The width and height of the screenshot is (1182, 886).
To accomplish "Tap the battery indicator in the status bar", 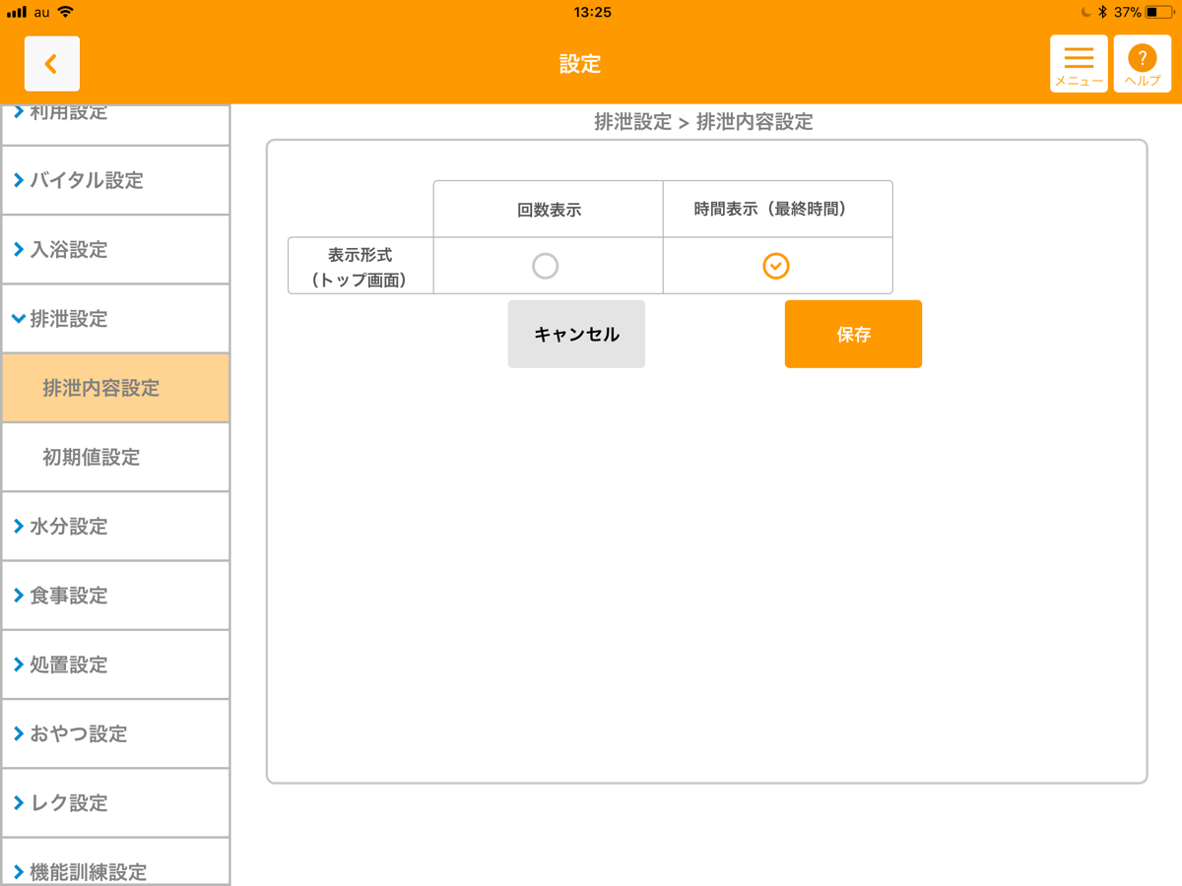I will [1158, 13].
